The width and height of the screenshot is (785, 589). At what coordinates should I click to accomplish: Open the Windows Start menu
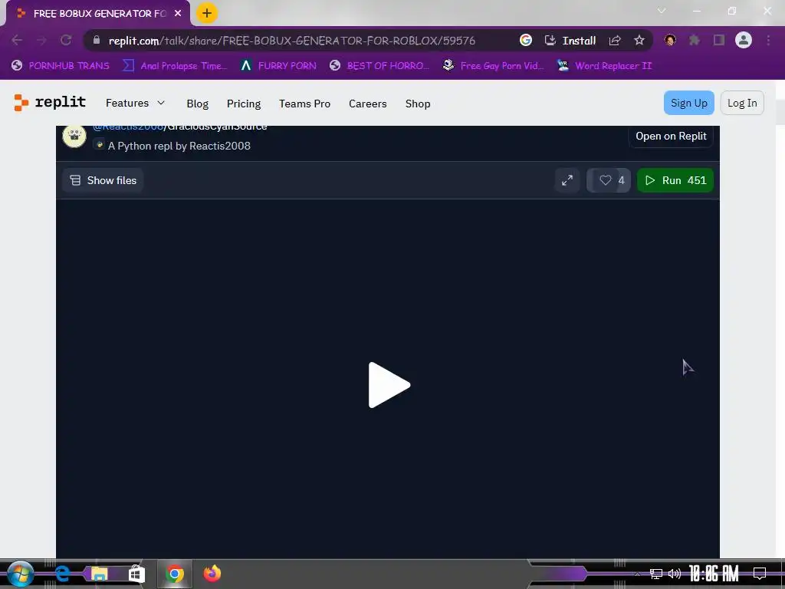[x=20, y=574]
